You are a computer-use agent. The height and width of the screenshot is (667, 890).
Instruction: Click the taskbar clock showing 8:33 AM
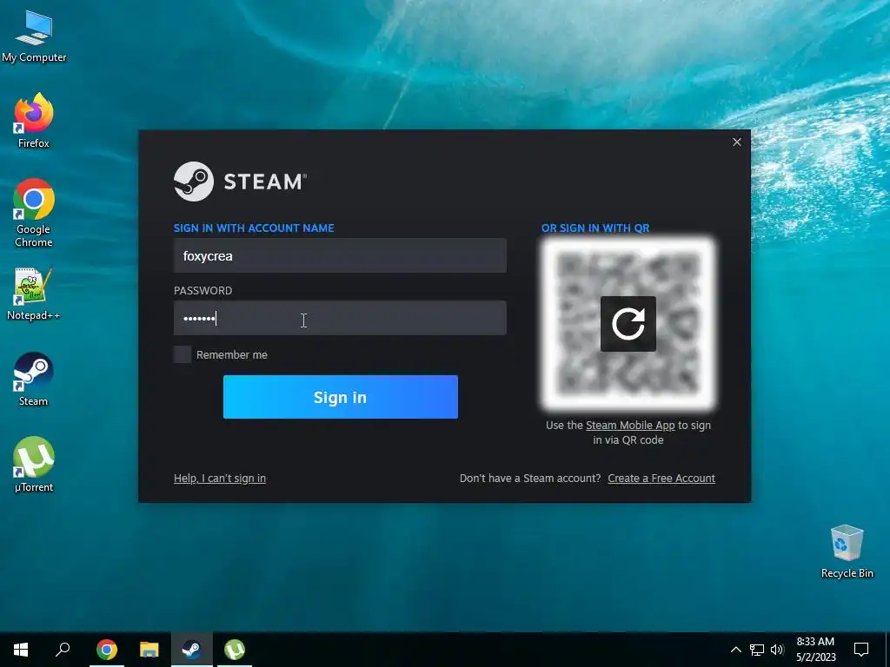(815, 650)
